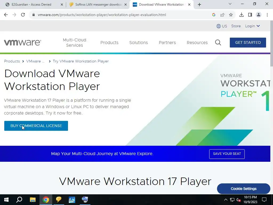The image size is (273, 205).
Task: Open the desktop picture taskbar app
Action: pyautogui.click(x=72, y=200)
